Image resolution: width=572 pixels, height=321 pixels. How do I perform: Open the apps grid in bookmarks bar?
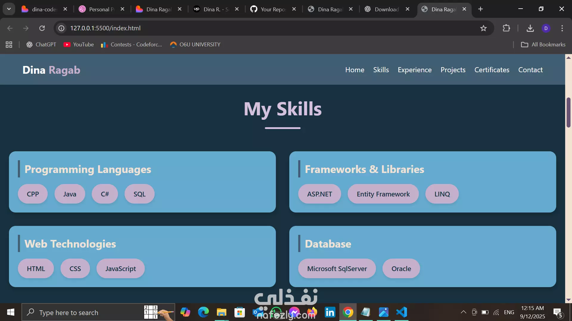click(9, 45)
